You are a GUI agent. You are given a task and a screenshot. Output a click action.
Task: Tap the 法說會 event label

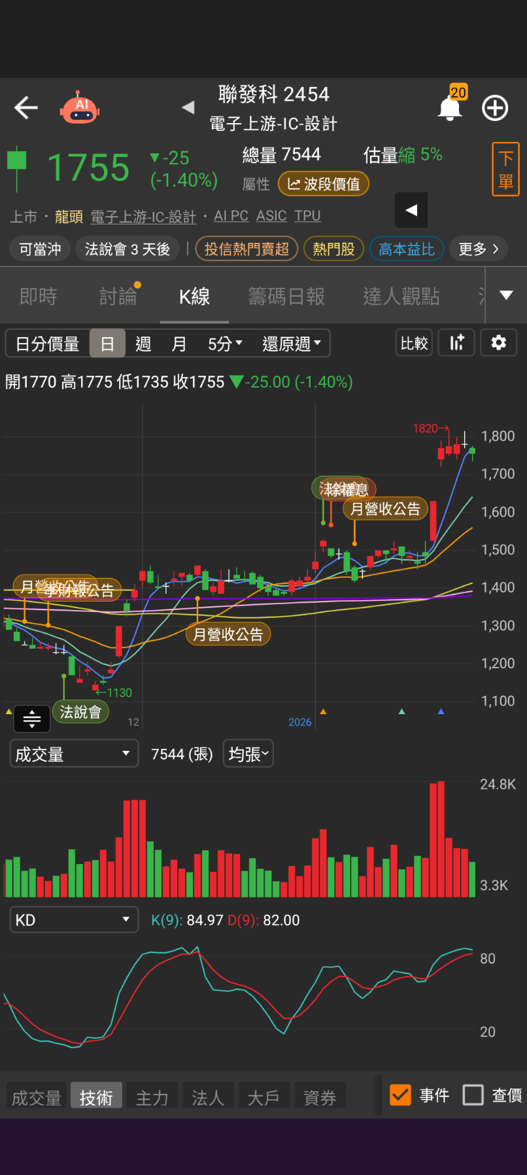80,712
